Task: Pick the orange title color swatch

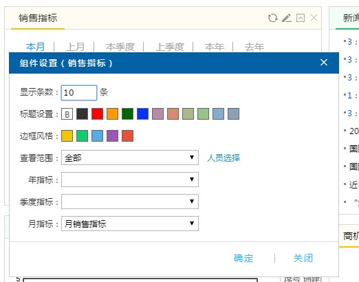Action: point(112,114)
